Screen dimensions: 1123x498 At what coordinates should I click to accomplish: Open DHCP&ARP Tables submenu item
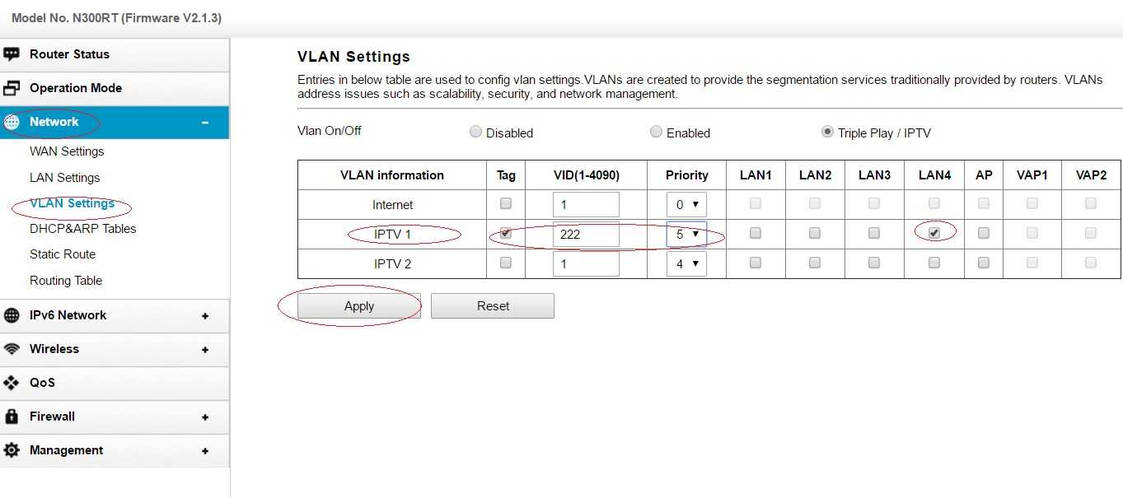pos(82,229)
